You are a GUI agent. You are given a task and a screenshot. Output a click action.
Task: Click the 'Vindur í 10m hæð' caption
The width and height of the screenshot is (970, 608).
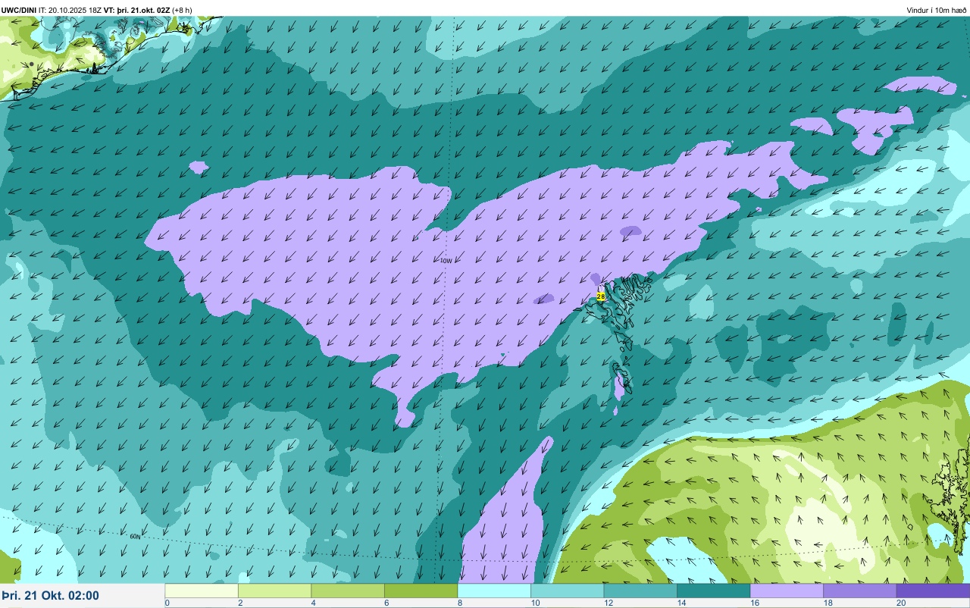click(x=937, y=10)
